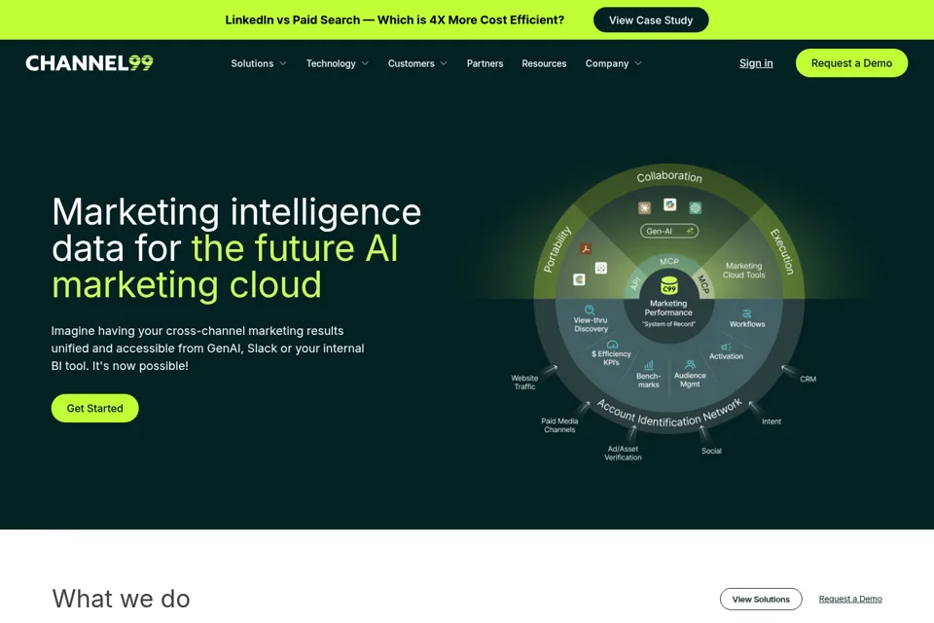The width and height of the screenshot is (934, 623).
Task: Click the CRM label beside diagram
Action: point(808,380)
